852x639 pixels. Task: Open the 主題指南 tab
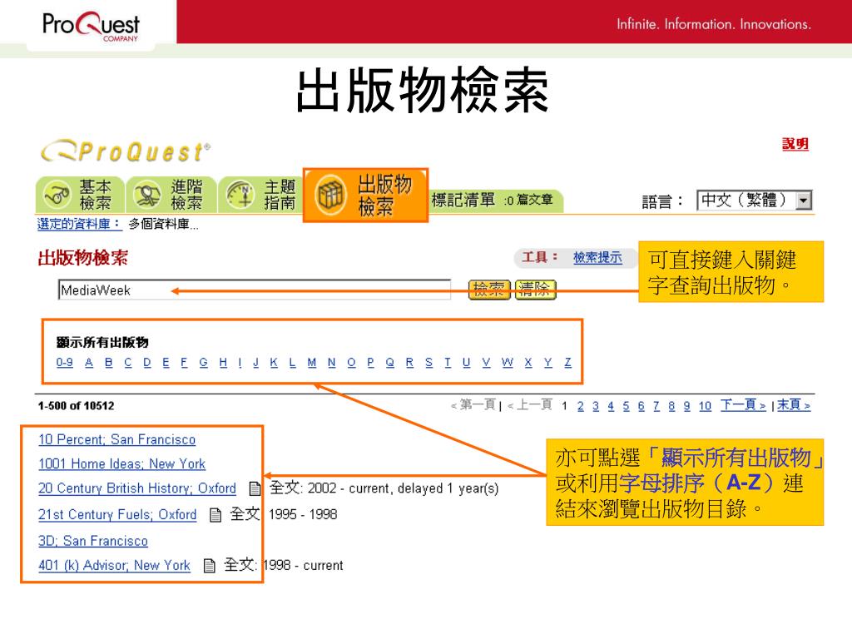pos(260,195)
